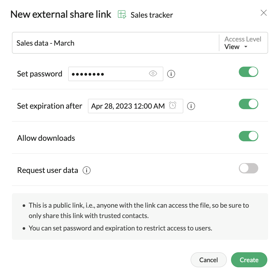The height and width of the screenshot is (280, 279).
Task: Close the New external share link dialog
Action: point(263,13)
